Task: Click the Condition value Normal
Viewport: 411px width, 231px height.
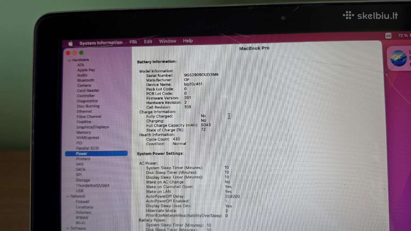Action: 179,144
